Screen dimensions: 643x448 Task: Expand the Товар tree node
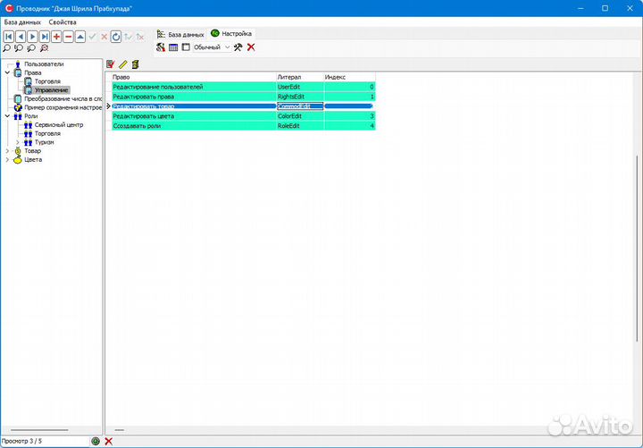tap(7, 151)
